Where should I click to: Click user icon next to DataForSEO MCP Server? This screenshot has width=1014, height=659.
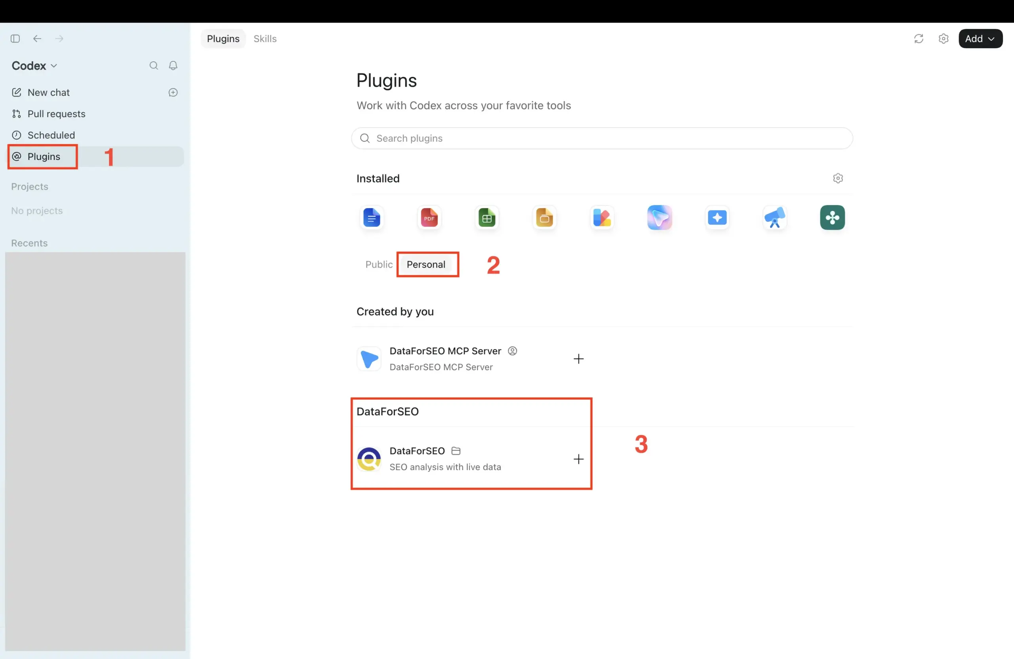coord(513,351)
